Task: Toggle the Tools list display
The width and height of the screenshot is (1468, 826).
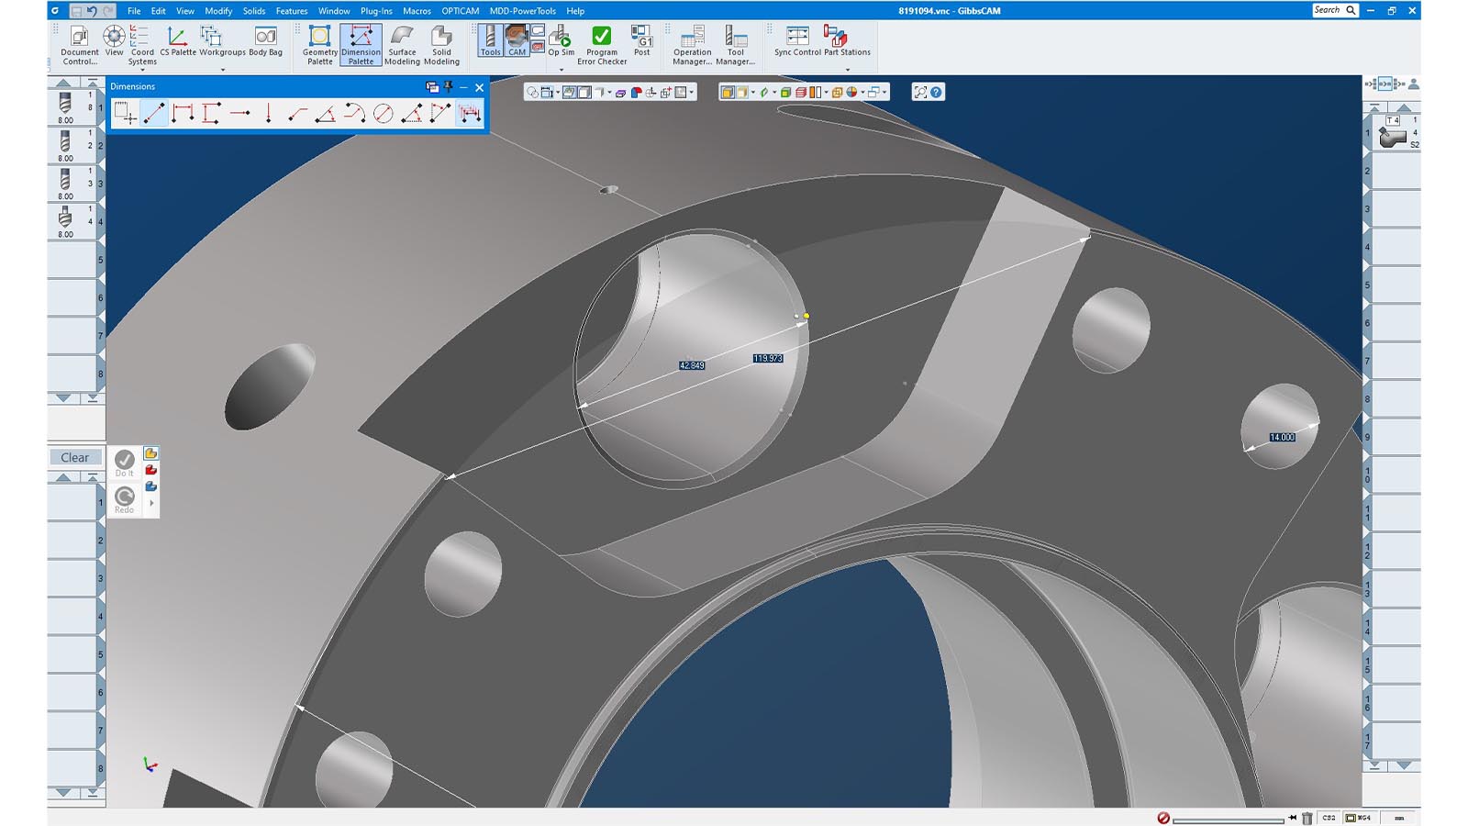Action: pyautogui.click(x=490, y=41)
